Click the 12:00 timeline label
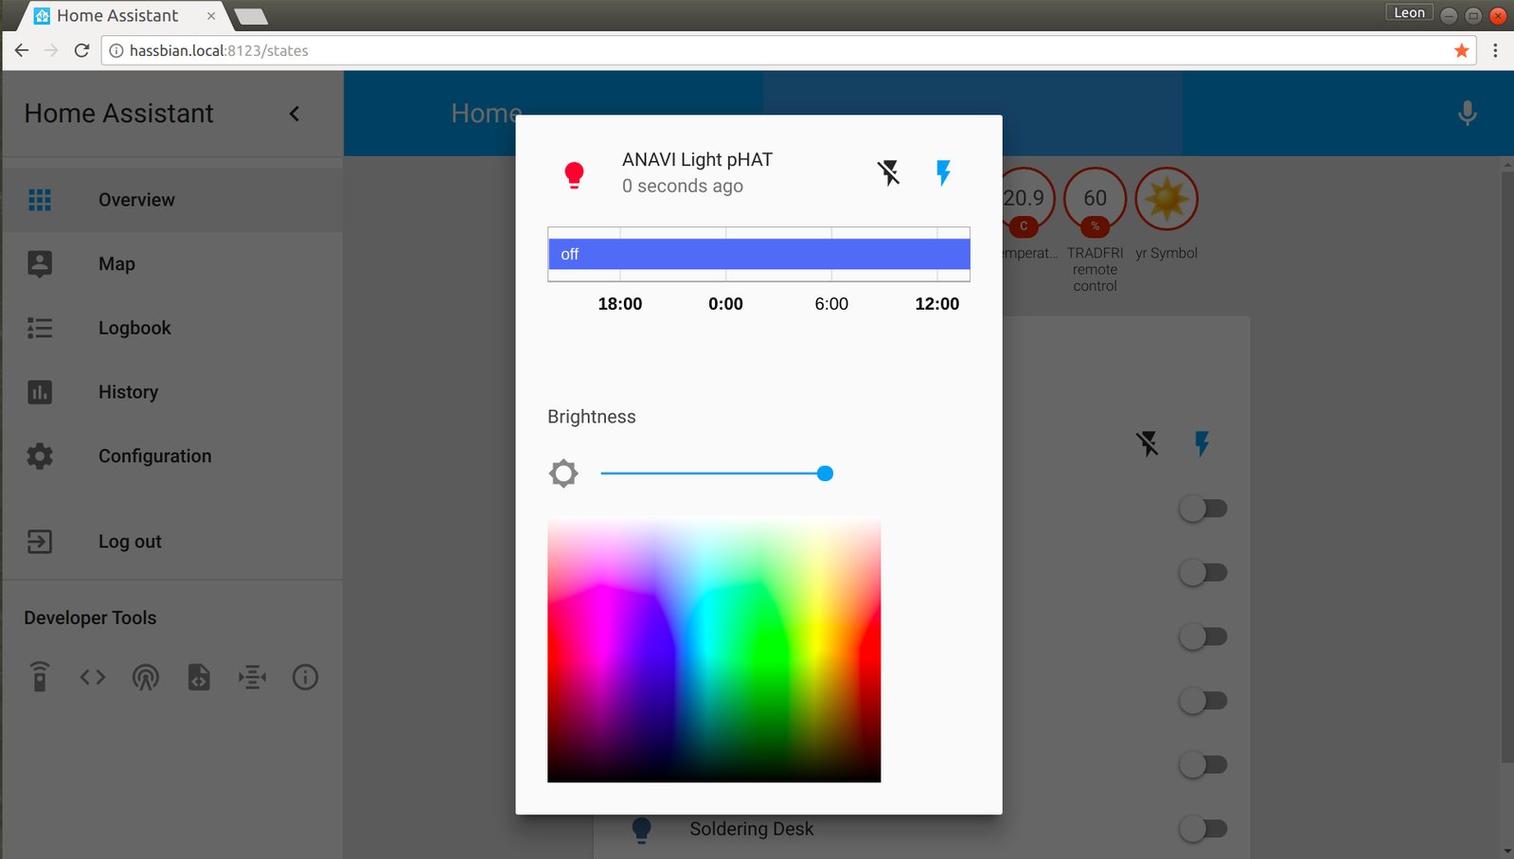Image resolution: width=1514 pixels, height=859 pixels. pyautogui.click(x=936, y=304)
